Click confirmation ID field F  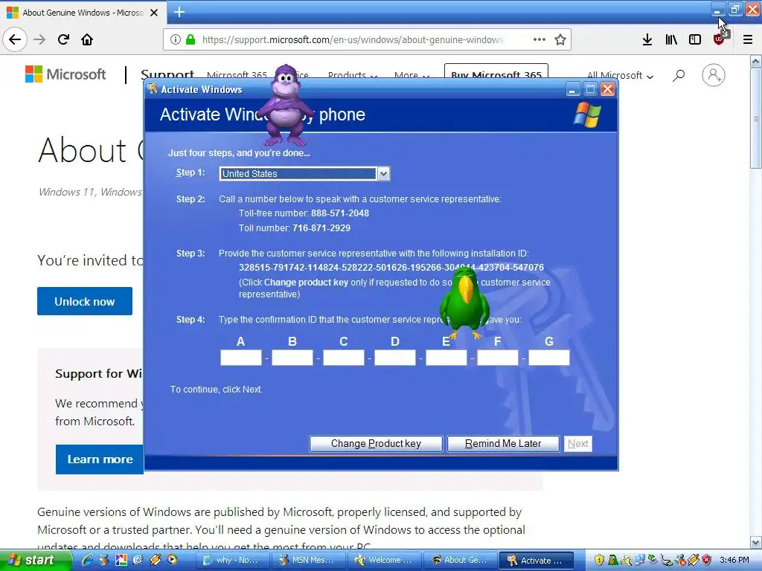click(498, 358)
